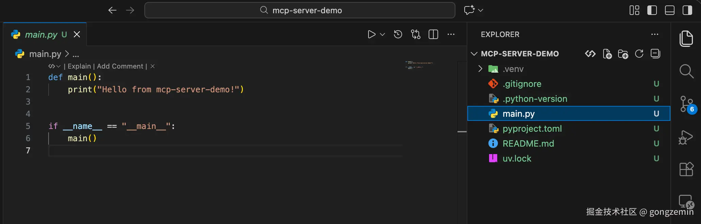Expand the .venv folder
This screenshot has width=701, height=224.
(x=480, y=69)
